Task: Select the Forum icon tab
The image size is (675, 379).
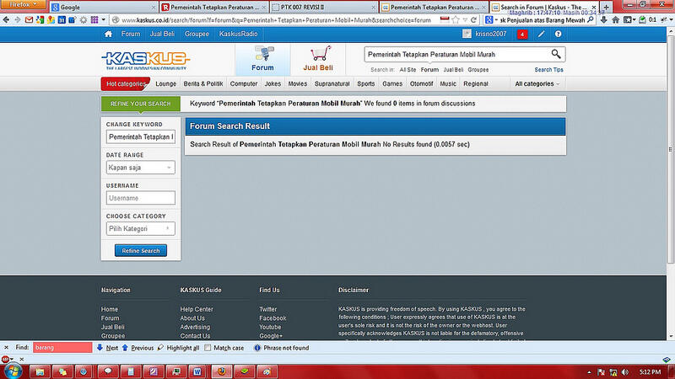Action: (x=262, y=59)
